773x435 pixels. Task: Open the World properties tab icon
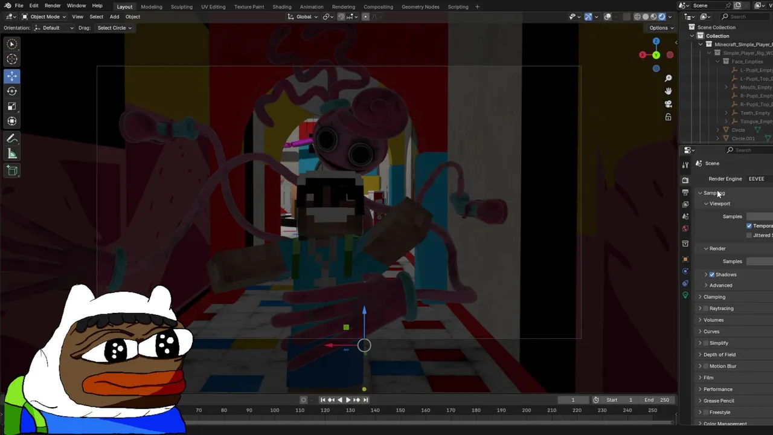[685, 228]
